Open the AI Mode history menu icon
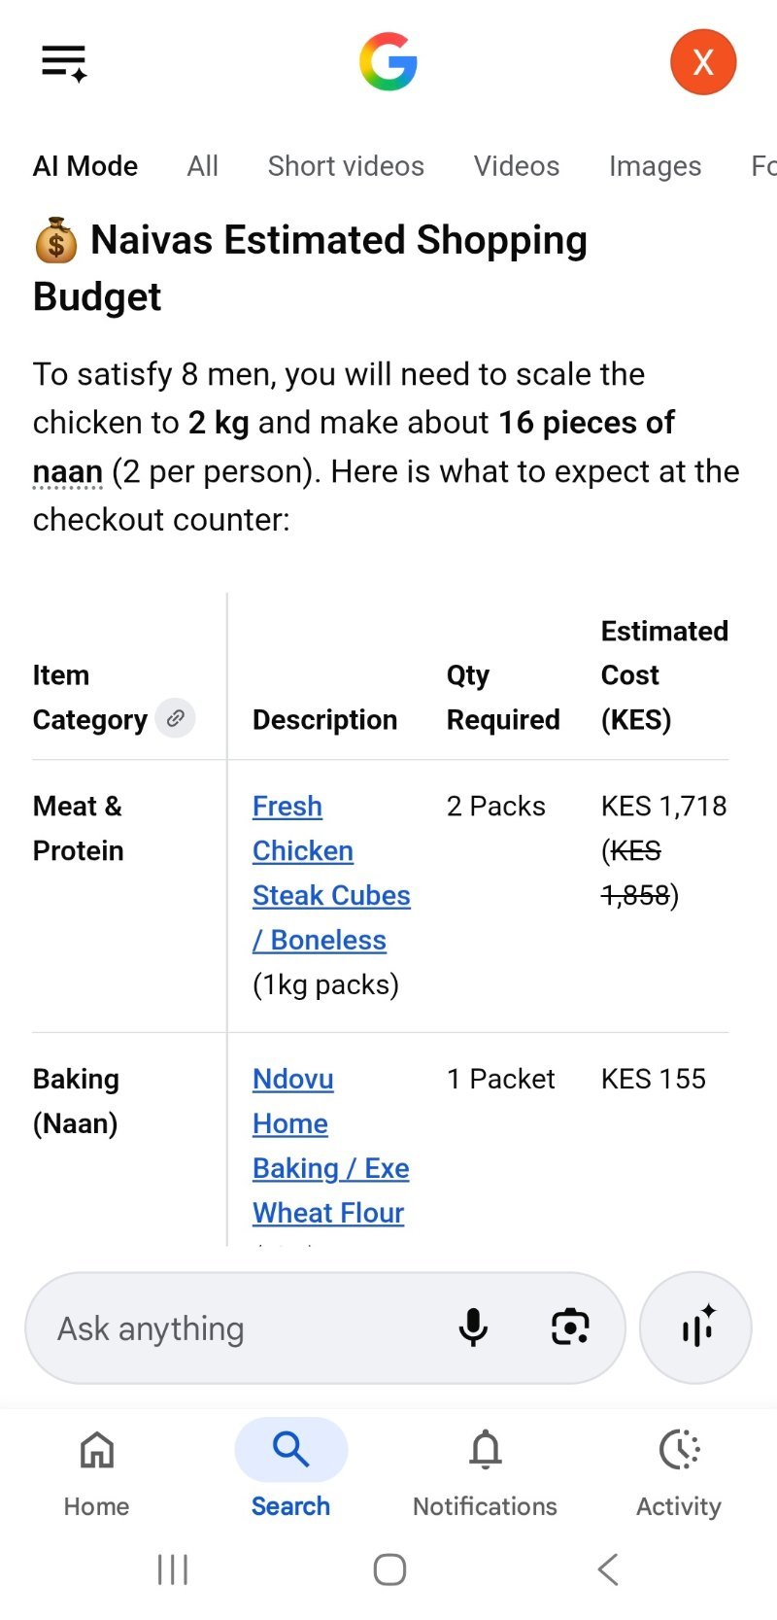777x1620 pixels. coord(64,63)
